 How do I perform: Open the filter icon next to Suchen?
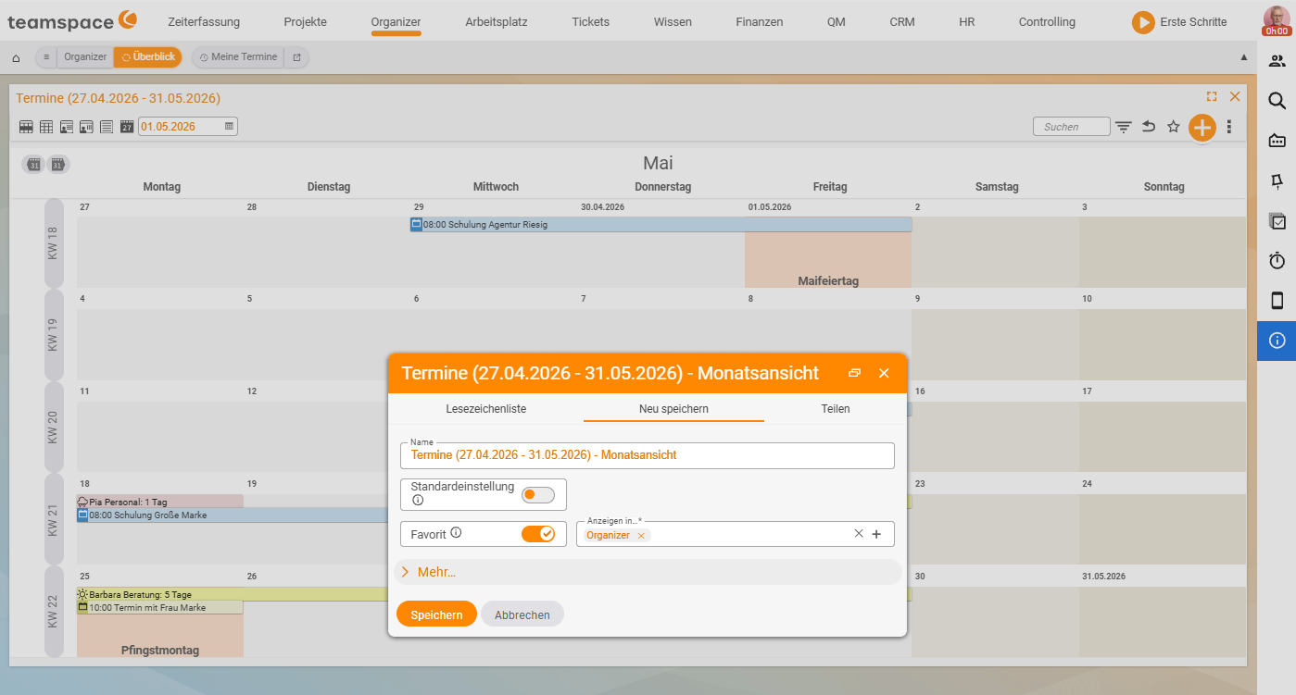tap(1124, 127)
